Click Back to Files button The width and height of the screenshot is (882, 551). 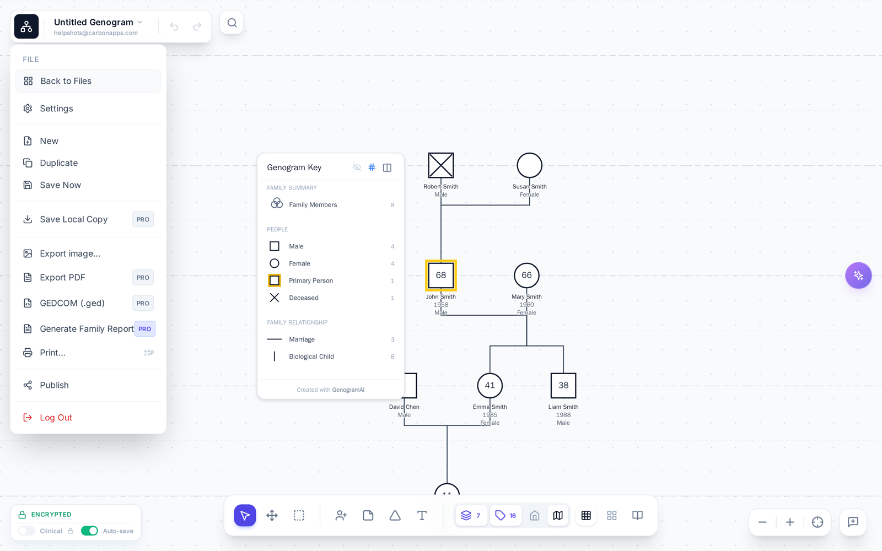click(x=88, y=81)
